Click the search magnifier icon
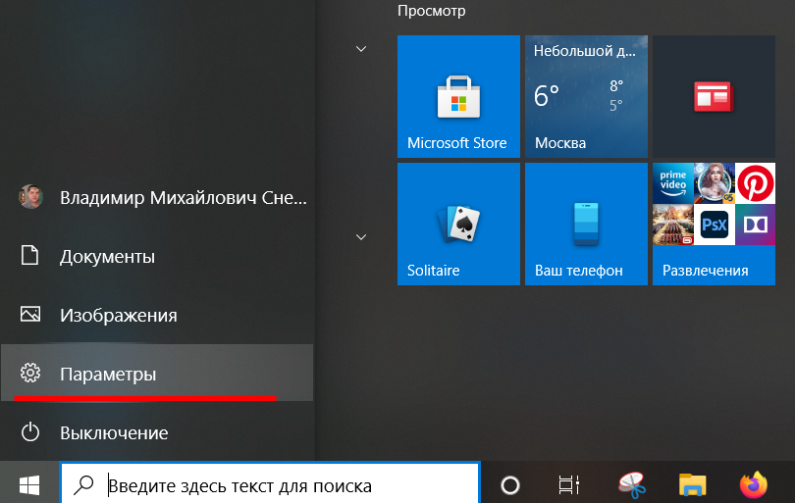The height and width of the screenshot is (503, 795). pyautogui.click(x=83, y=484)
